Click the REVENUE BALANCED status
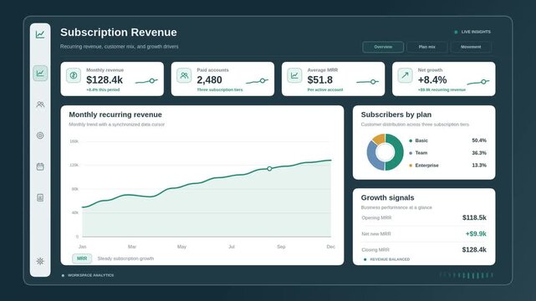 click(x=386, y=259)
